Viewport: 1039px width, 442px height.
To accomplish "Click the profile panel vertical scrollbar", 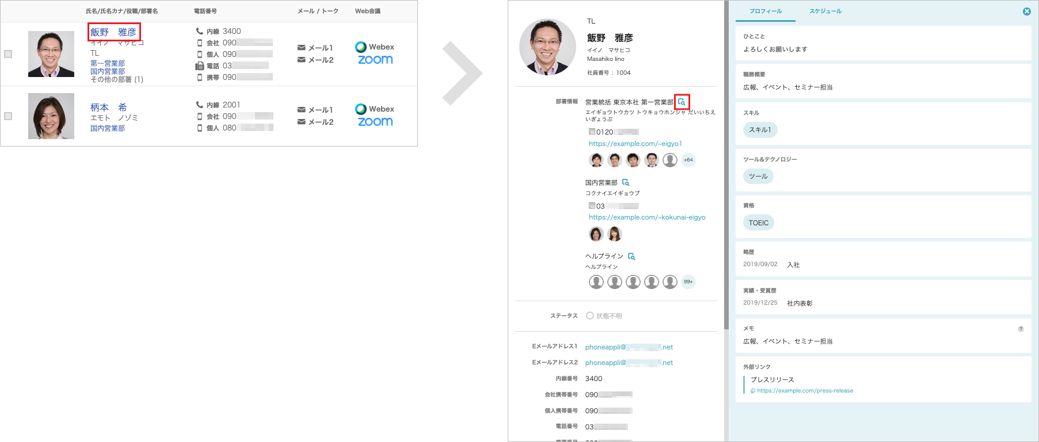I will coord(726,172).
